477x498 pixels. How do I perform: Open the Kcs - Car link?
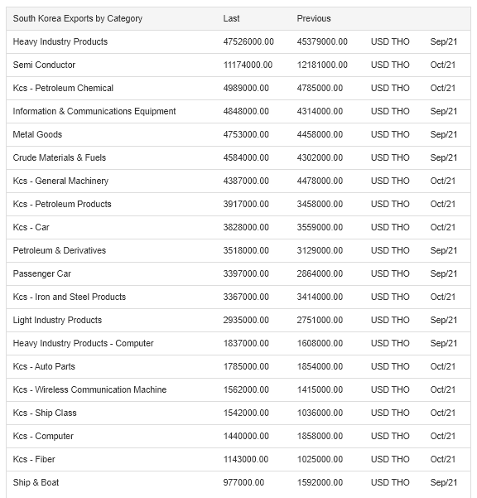(x=31, y=227)
